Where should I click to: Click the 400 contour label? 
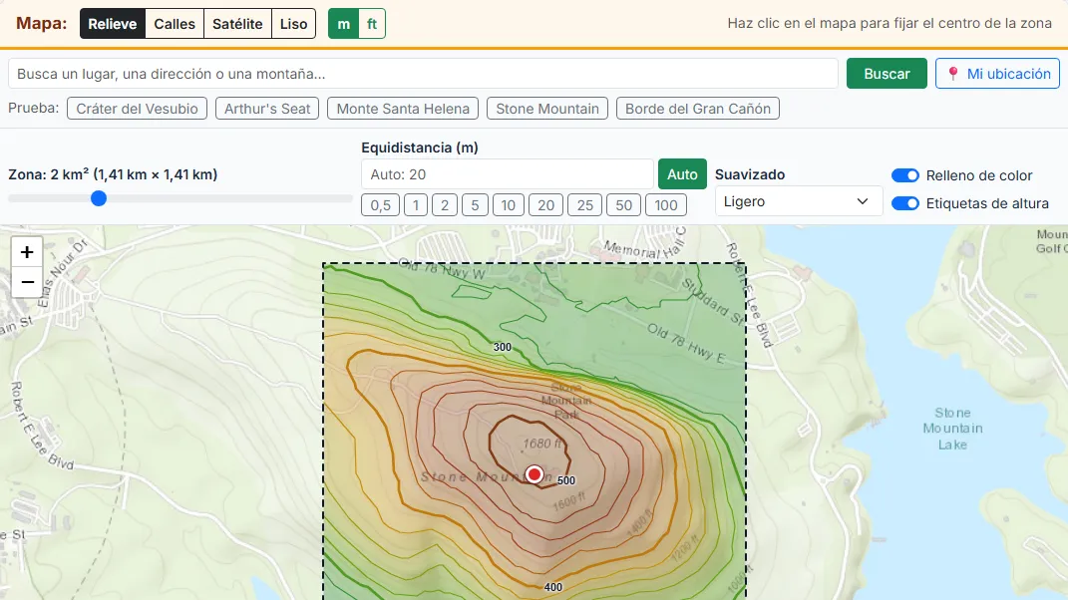pos(553,587)
